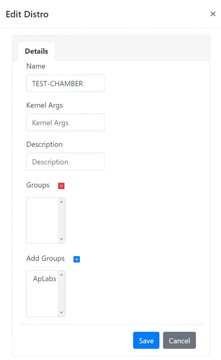Image resolution: width=221 pixels, height=360 pixels.
Task: Click down arrow in Add Groups list
Action: (x=62, y=313)
